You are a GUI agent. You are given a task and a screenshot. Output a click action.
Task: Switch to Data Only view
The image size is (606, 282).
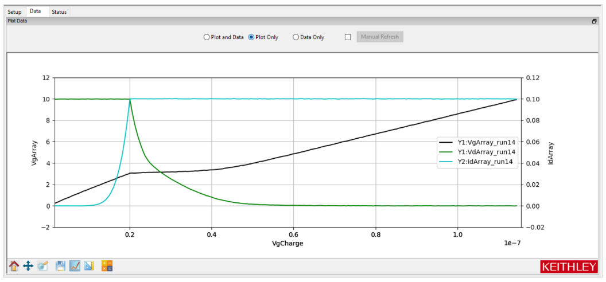[x=296, y=37]
